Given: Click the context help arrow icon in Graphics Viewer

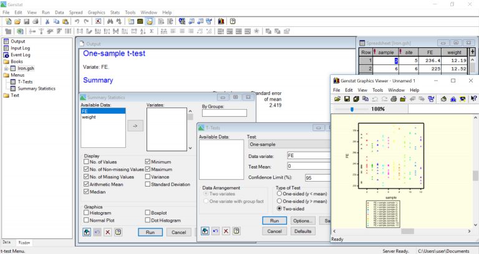Looking at the screenshot, I should 473,99.
